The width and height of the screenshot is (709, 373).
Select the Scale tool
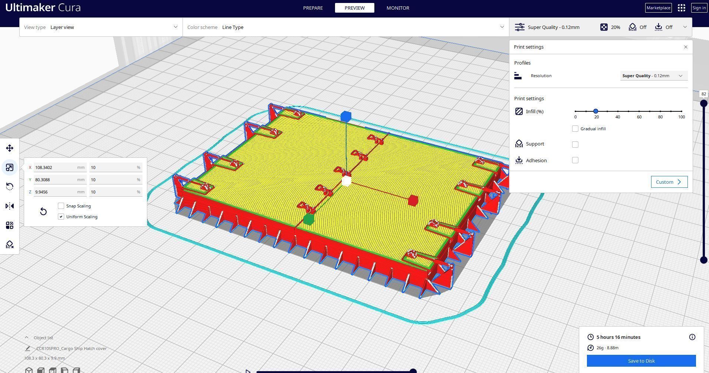tap(10, 167)
